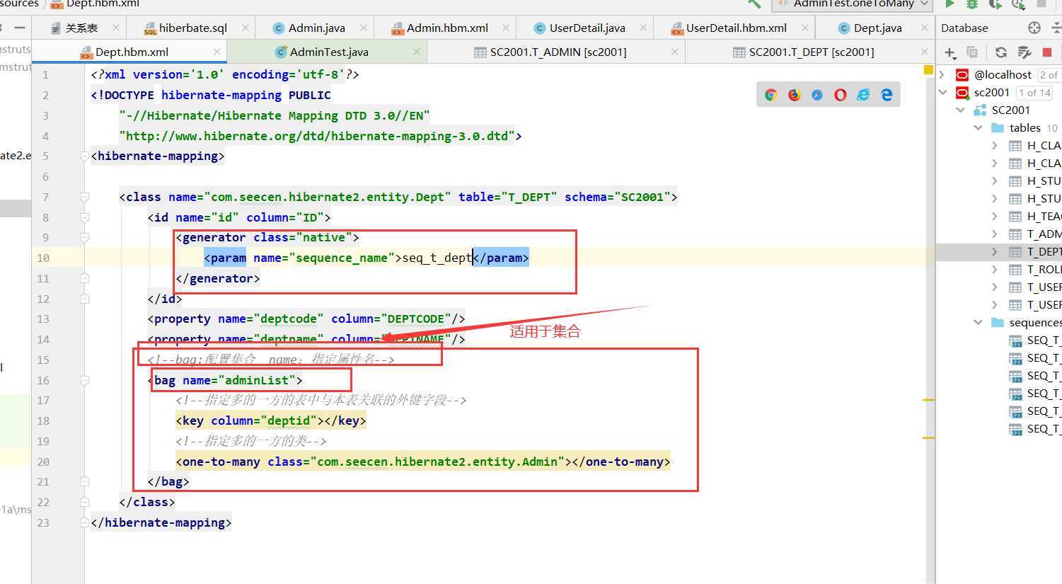
Task: Close the hiberbate.sql tab
Action: pos(246,28)
